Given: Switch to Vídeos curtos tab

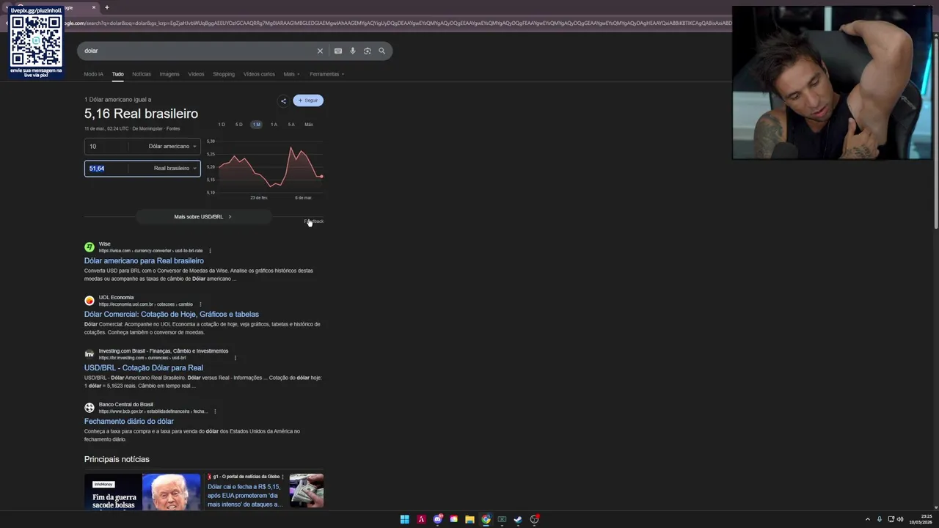Looking at the screenshot, I should click(259, 74).
